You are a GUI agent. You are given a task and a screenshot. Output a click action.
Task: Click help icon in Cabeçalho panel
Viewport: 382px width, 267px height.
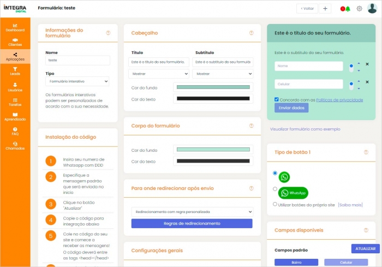(250, 33)
